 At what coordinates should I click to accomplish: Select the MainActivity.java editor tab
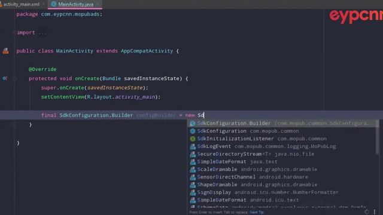(75, 4)
